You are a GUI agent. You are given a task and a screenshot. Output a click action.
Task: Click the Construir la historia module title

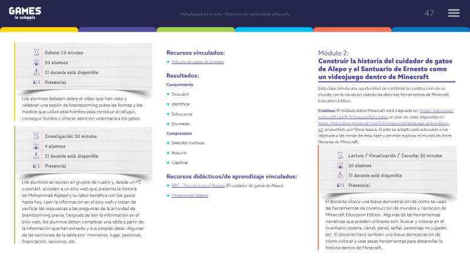tap(385, 69)
